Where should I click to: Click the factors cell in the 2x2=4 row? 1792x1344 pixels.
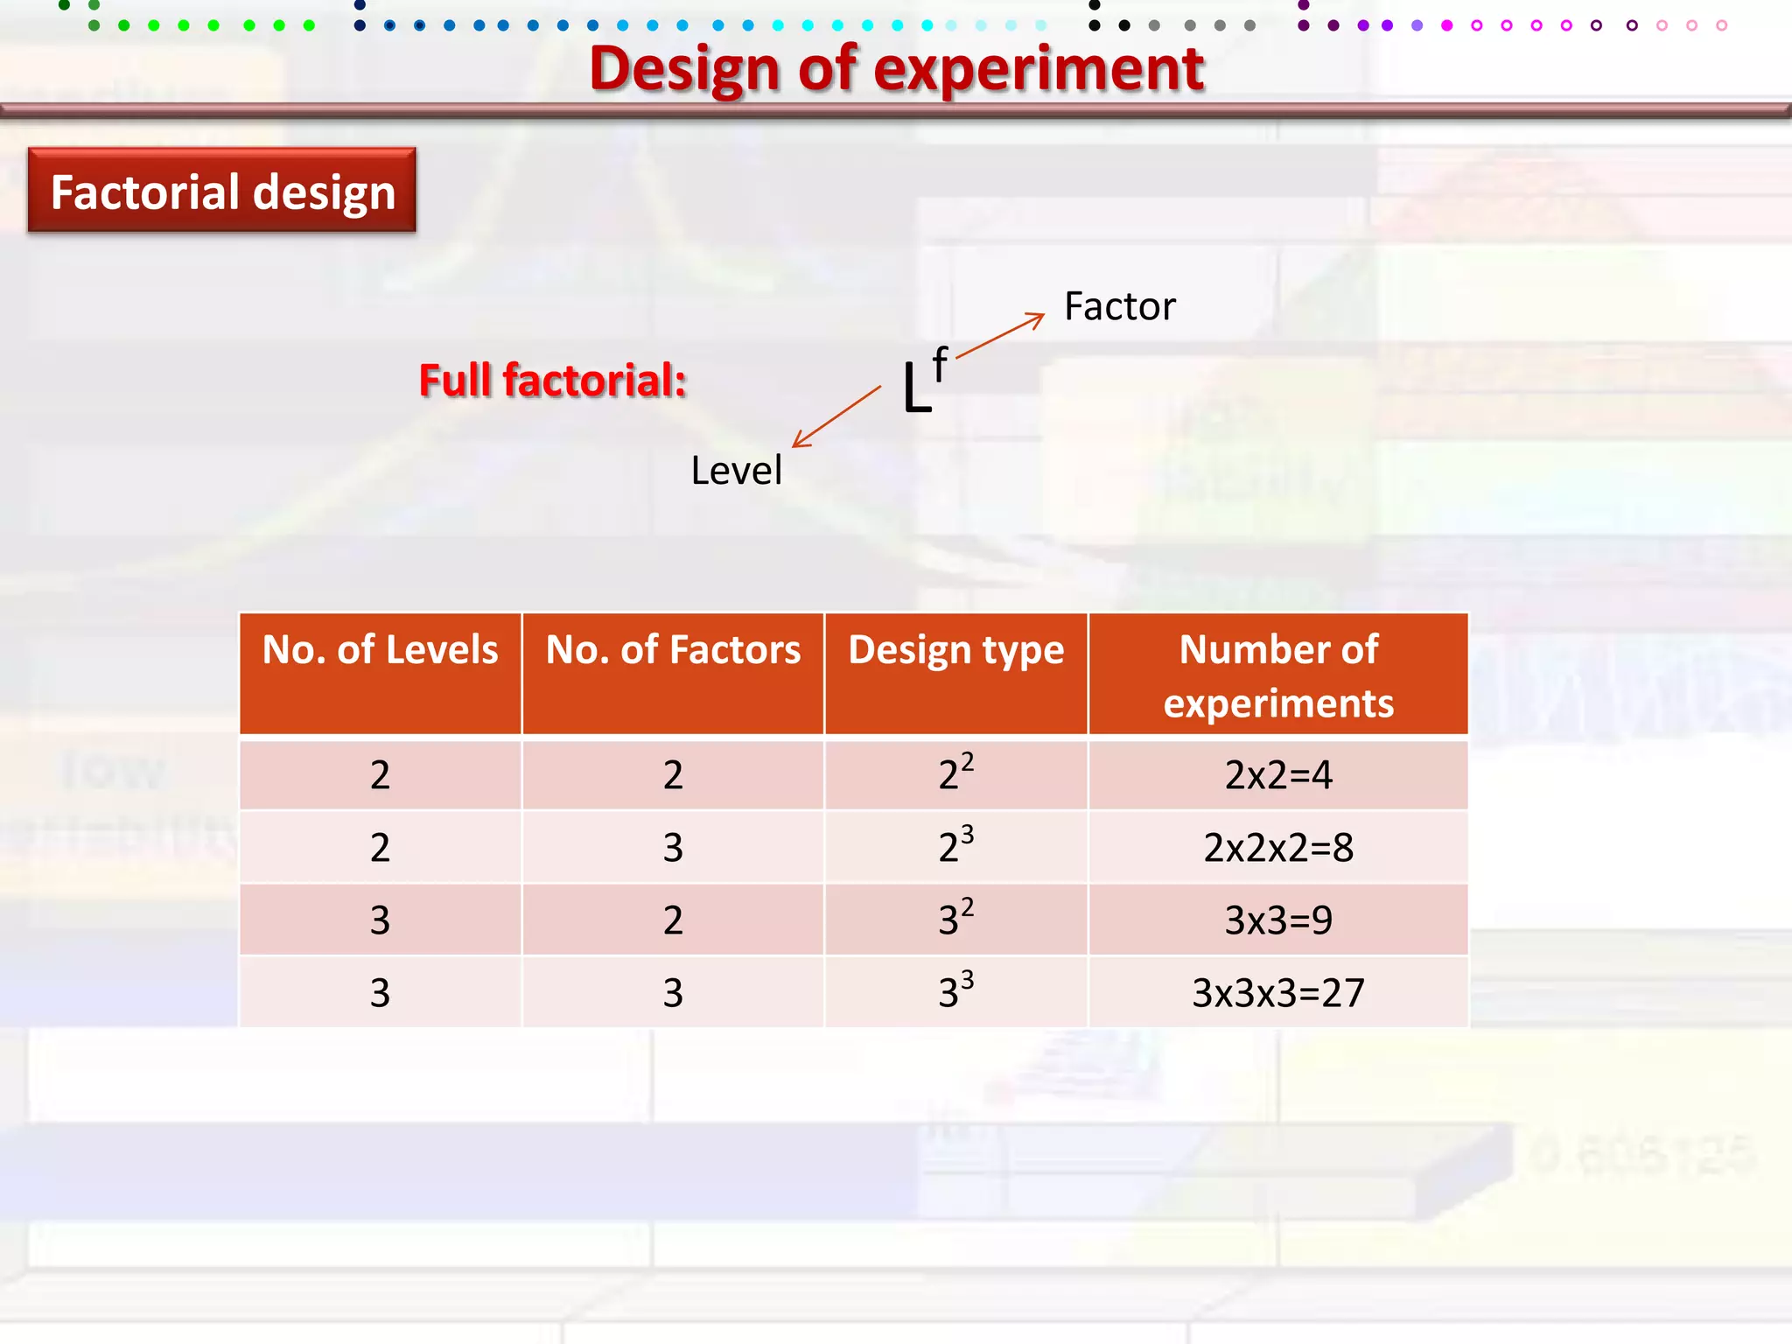673,774
